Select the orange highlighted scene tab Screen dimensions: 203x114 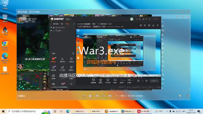point(67,24)
